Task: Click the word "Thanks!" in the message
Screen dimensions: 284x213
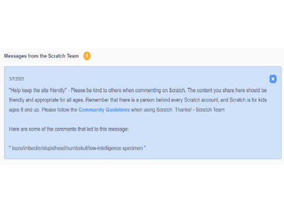Action: click(183, 109)
